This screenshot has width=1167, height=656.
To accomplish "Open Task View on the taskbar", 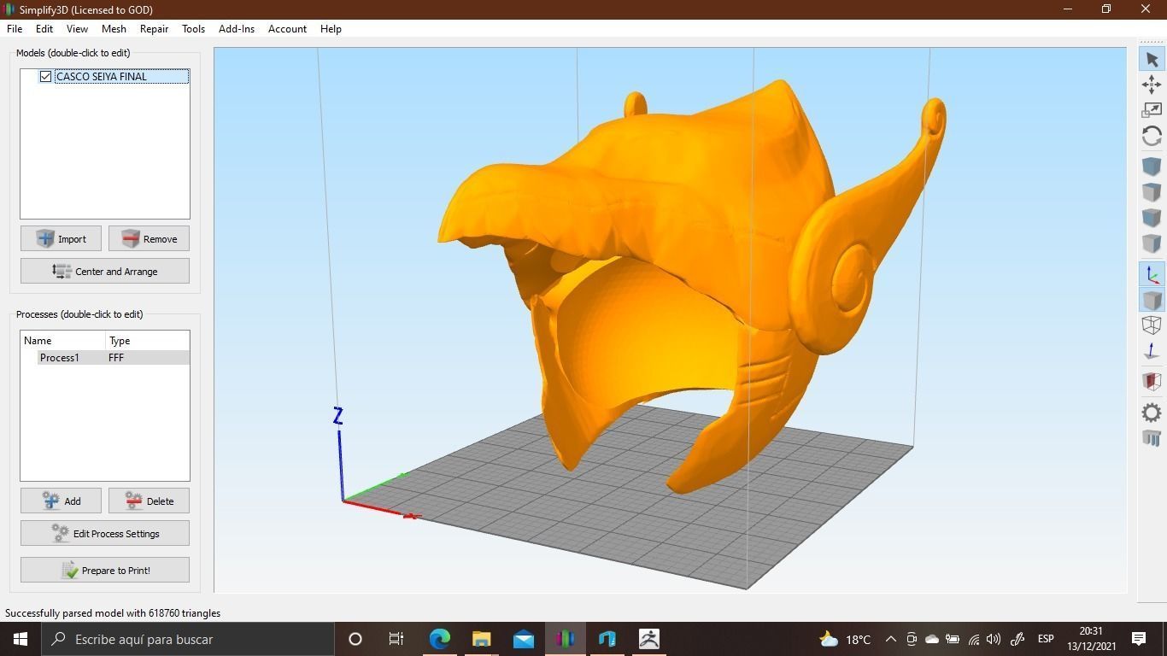I will pyautogui.click(x=396, y=639).
